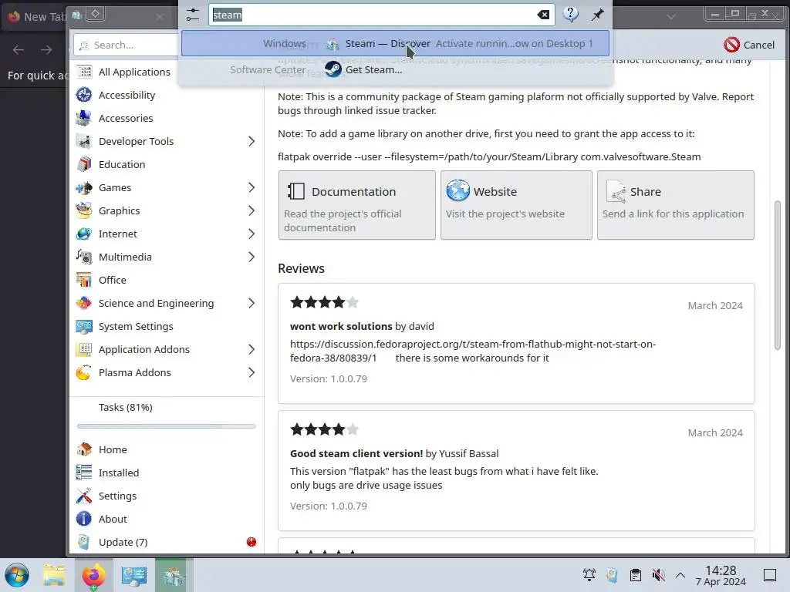Select Get Steam... Software Center result
The image size is (790, 592).
coord(395,69)
